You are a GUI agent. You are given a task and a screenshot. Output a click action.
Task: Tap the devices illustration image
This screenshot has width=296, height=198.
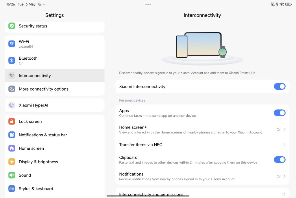pos(202,46)
